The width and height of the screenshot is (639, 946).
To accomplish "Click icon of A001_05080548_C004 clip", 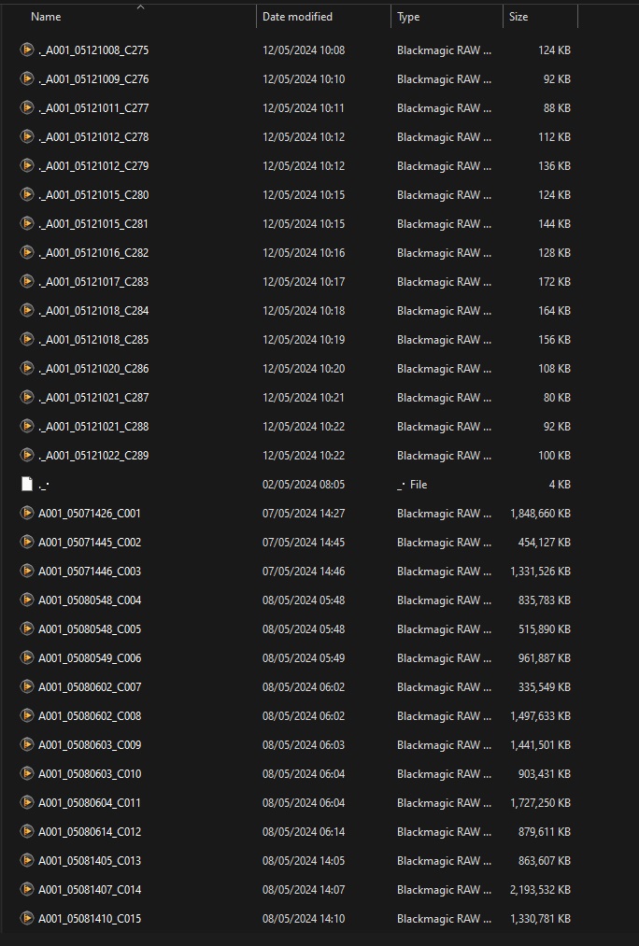I will pos(26,600).
